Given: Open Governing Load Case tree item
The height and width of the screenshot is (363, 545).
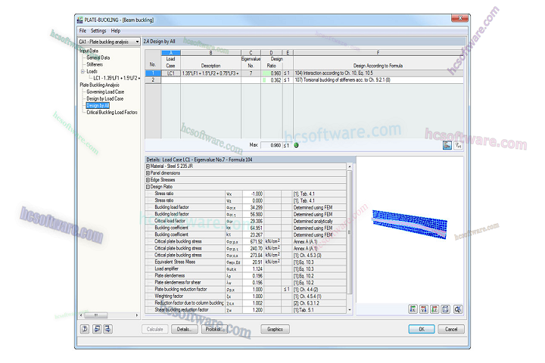Looking at the screenshot, I should click(x=105, y=92).
